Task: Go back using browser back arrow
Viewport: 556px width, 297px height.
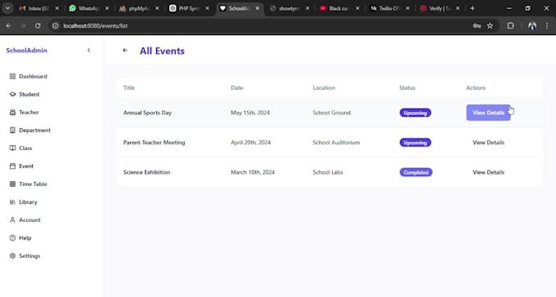Action: [x=8, y=26]
